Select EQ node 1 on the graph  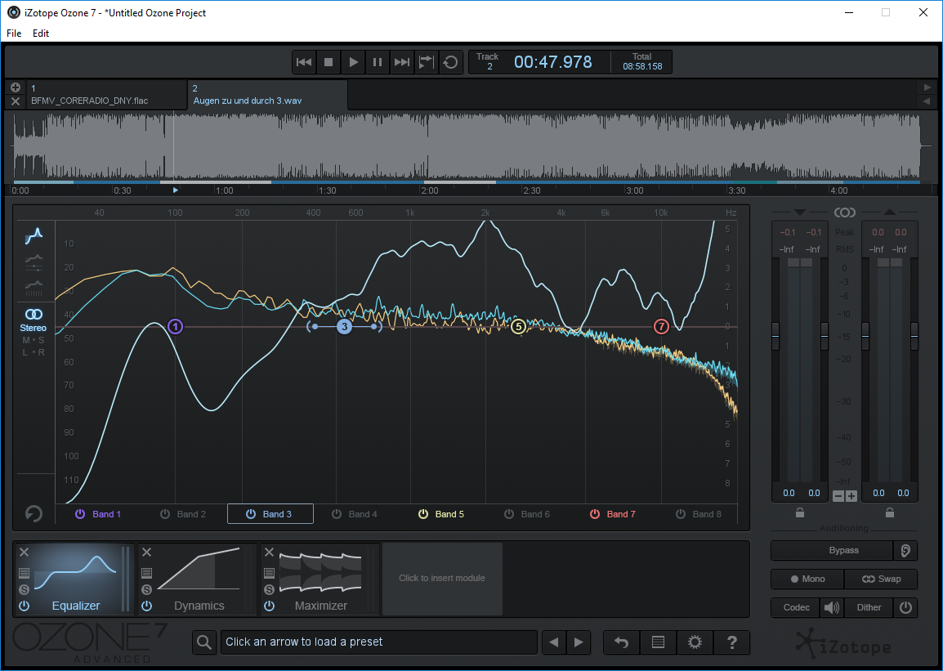[175, 326]
